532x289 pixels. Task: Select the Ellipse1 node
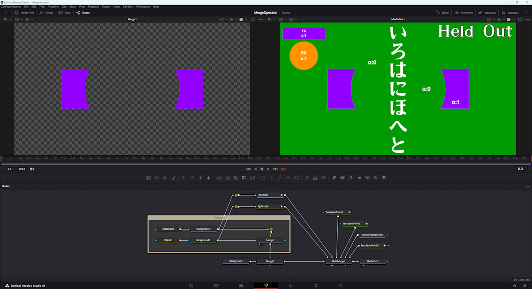click(168, 240)
